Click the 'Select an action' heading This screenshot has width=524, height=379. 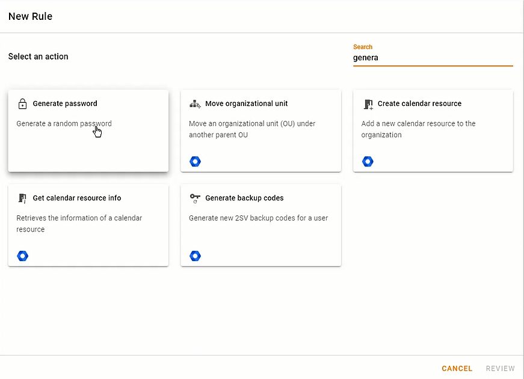(38, 57)
